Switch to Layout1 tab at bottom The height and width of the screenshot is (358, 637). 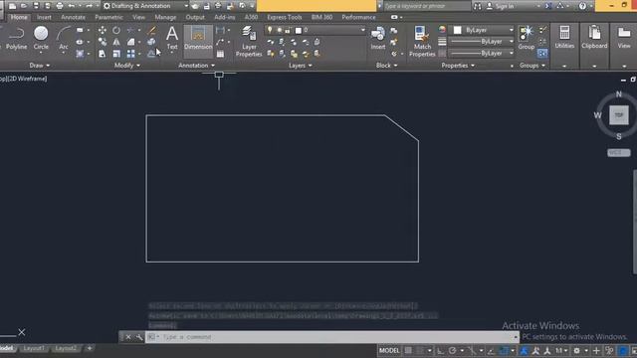point(33,348)
